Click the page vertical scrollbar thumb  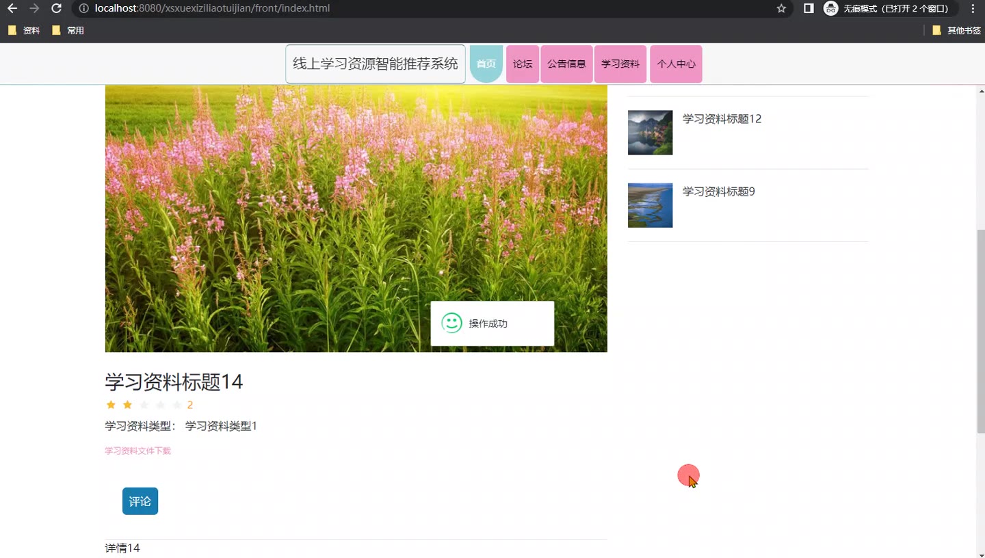980,331
